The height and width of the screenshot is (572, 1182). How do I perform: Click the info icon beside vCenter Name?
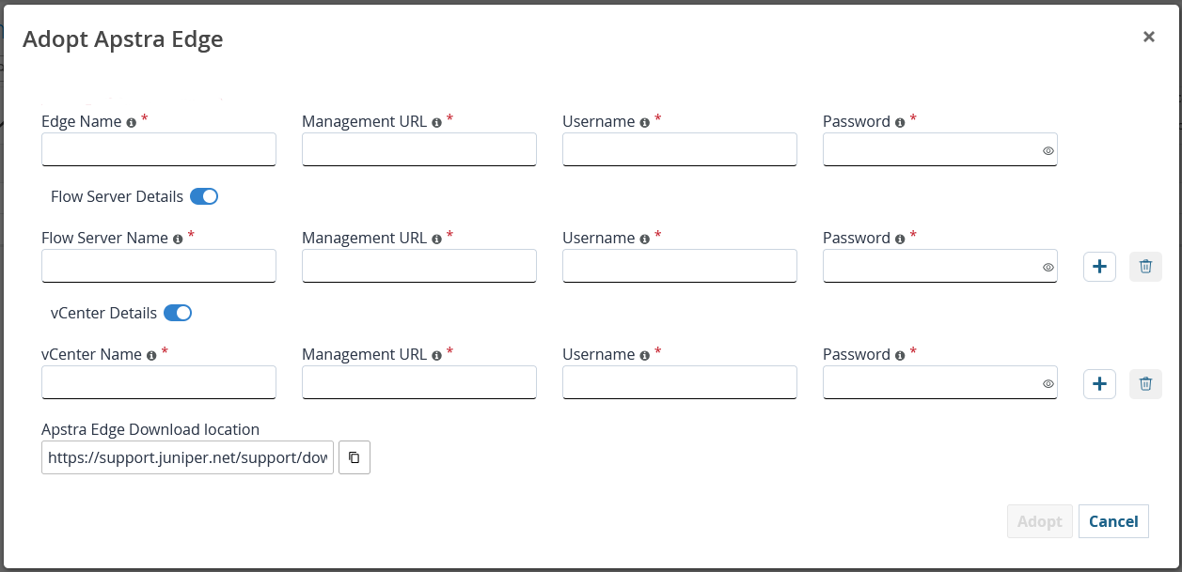(x=151, y=356)
